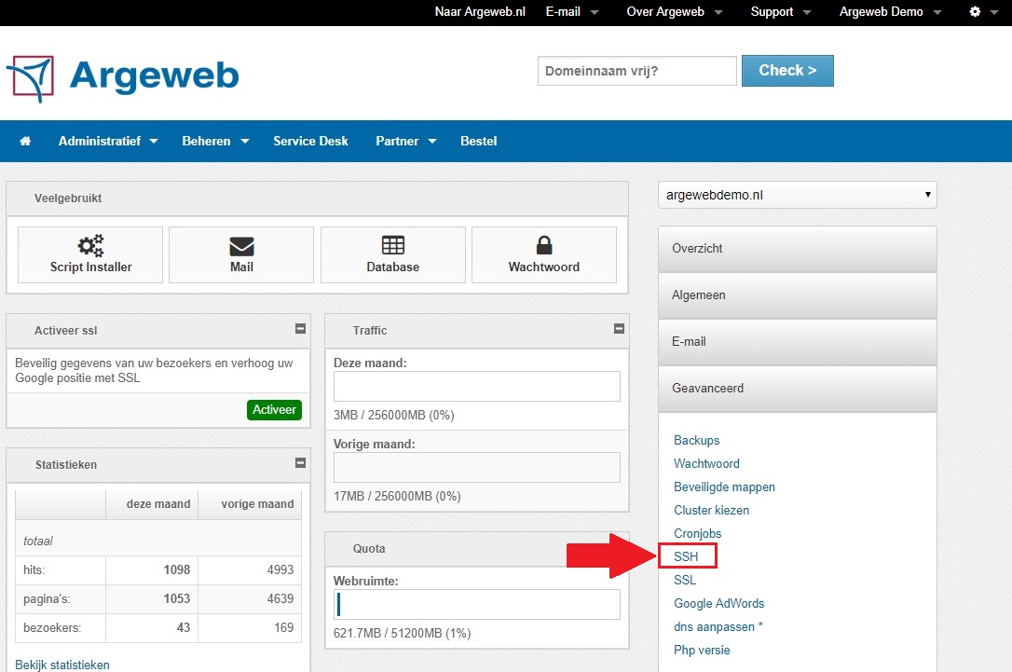Click the Vorige maand traffic bar
The image size is (1012, 672).
477,467
